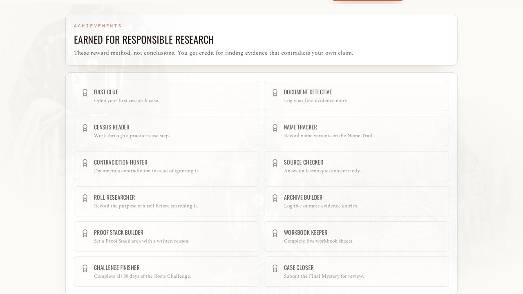Click "Work through a practice case step."

(132, 136)
